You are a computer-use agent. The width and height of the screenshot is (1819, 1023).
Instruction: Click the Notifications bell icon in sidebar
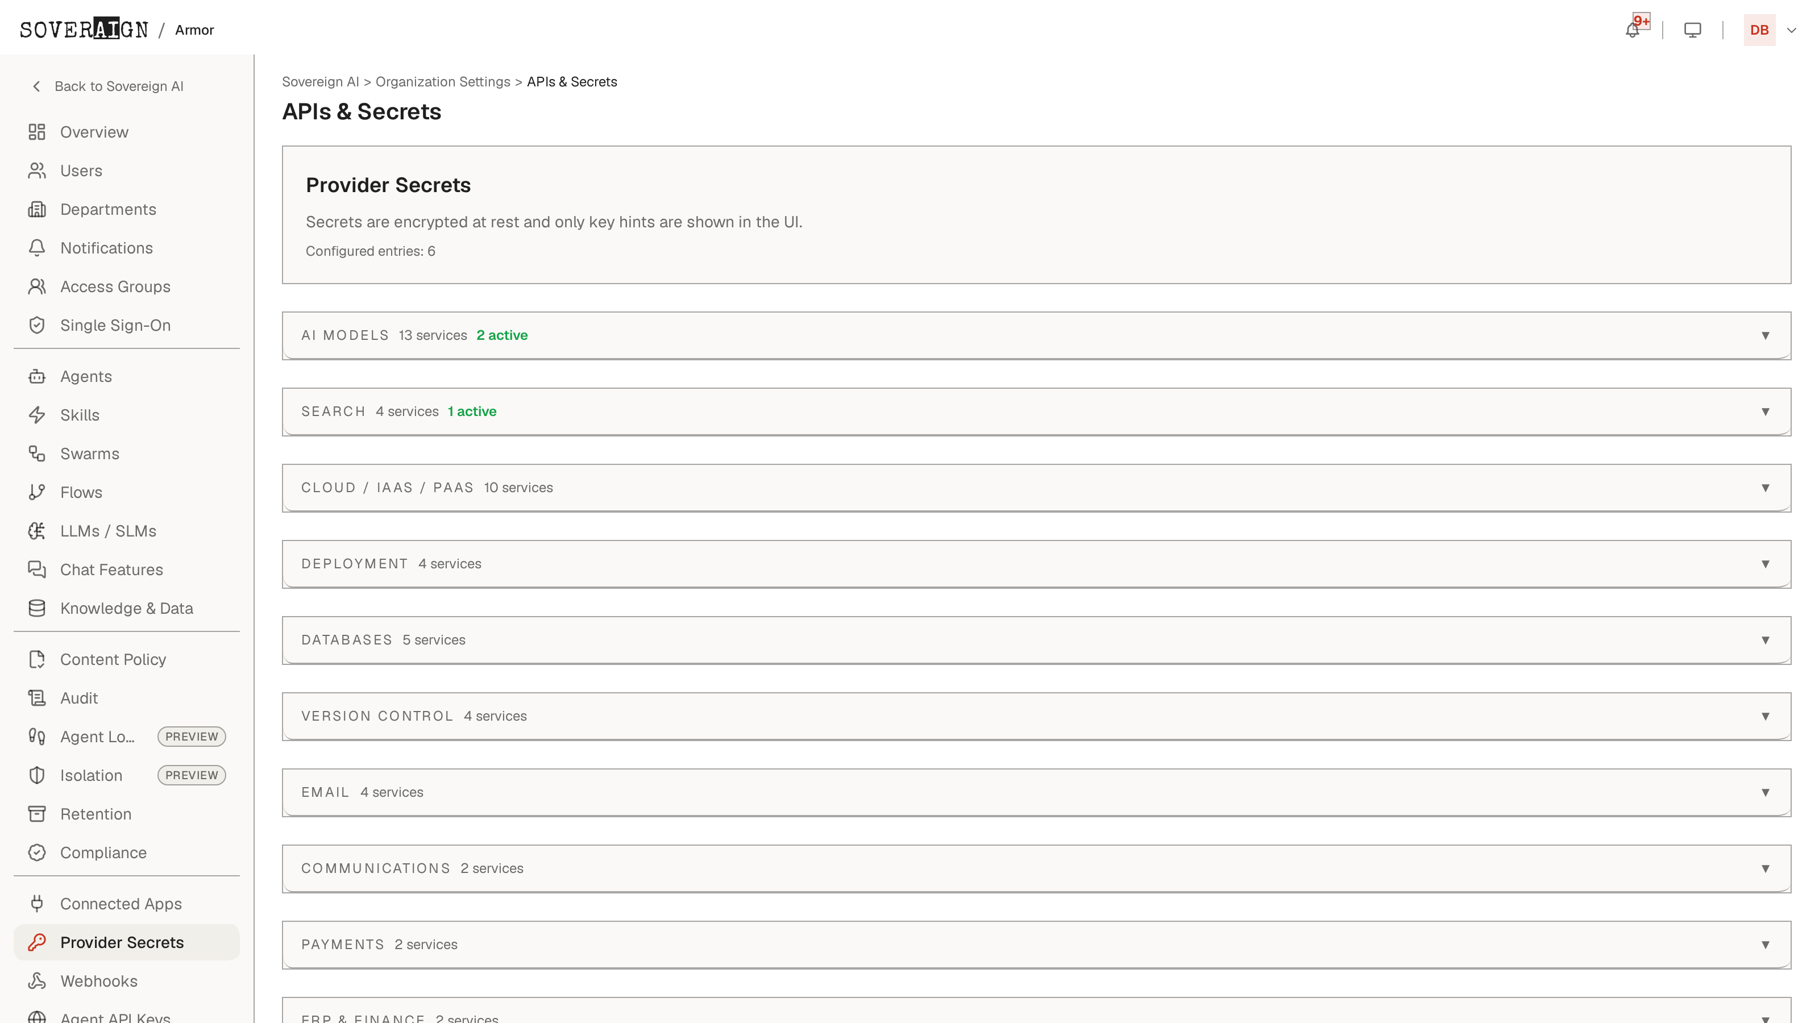[x=37, y=248]
